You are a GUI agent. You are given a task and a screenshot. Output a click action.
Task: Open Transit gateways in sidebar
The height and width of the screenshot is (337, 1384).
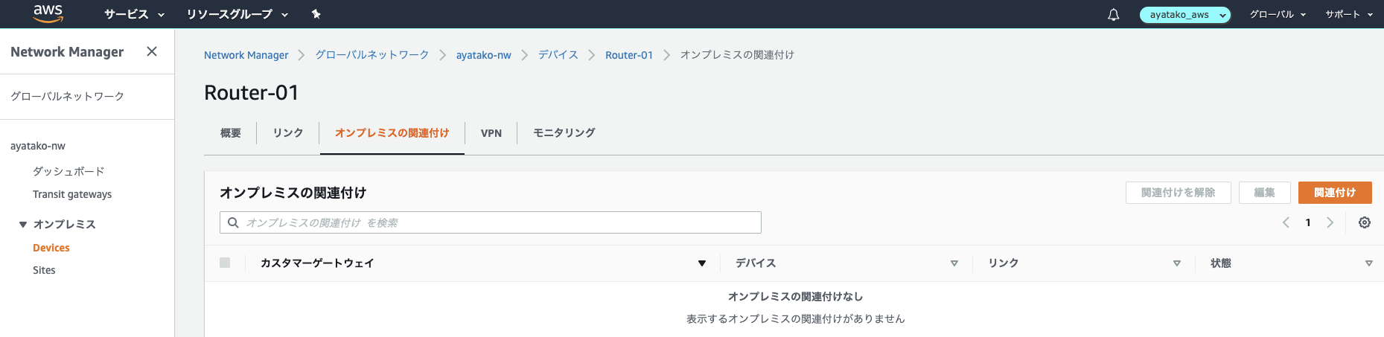click(x=72, y=194)
